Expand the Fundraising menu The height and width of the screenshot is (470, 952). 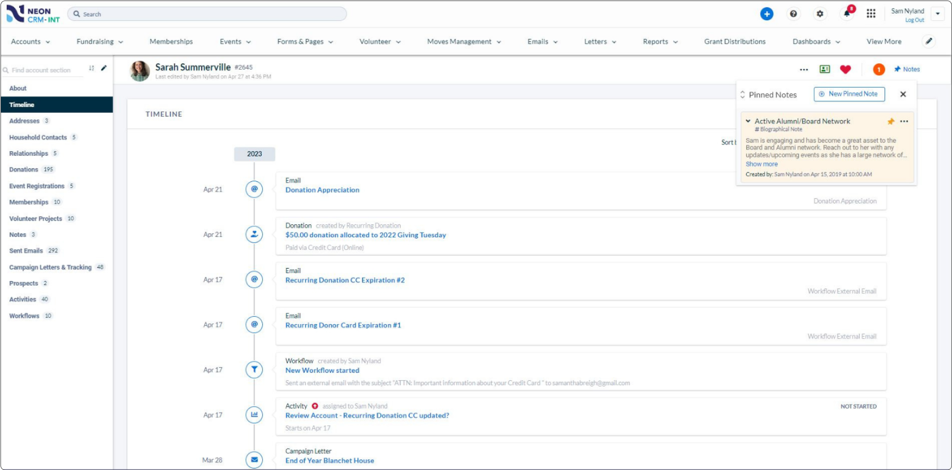100,42
